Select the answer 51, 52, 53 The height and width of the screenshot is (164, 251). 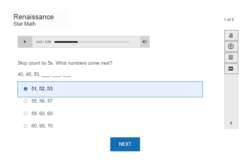tap(26, 89)
